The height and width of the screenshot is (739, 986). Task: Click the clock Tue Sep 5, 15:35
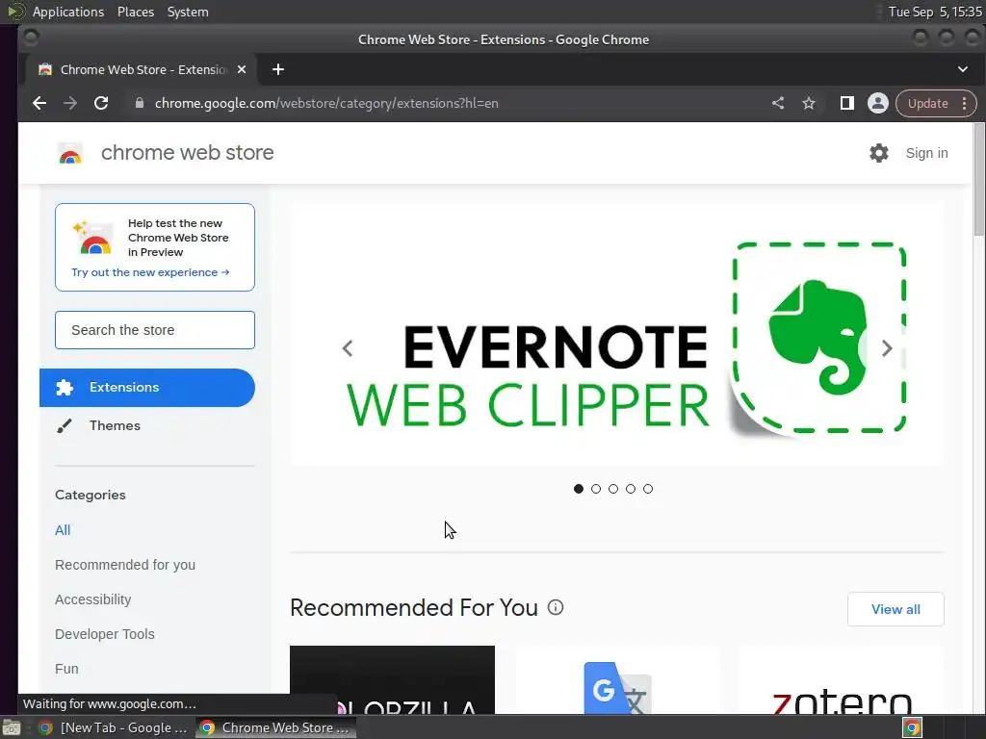coord(935,12)
